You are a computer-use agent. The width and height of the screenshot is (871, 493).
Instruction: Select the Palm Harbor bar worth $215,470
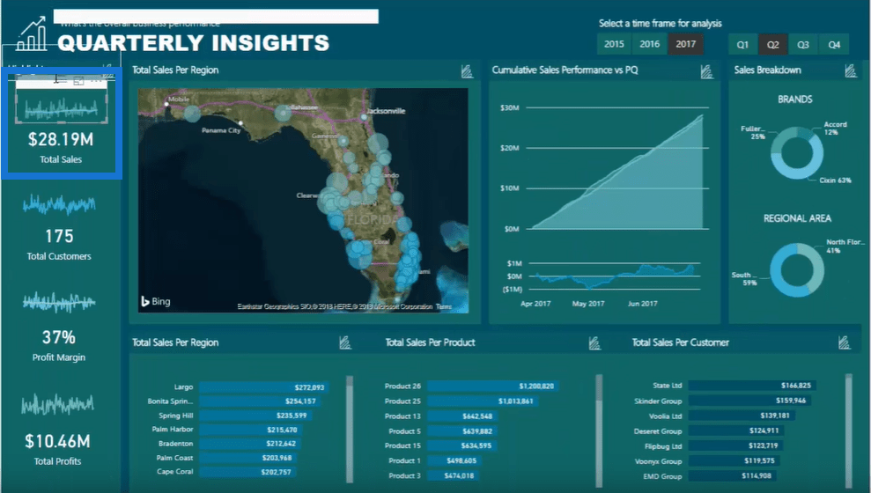coord(250,430)
